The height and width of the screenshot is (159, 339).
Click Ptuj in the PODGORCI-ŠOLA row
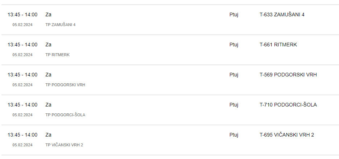click(234, 105)
